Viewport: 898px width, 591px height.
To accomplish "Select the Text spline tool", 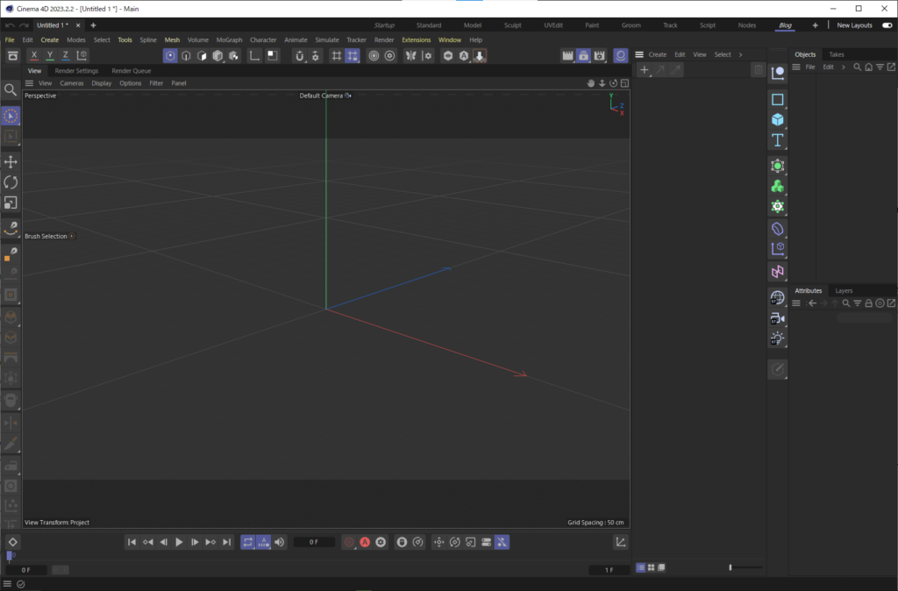I will pos(777,139).
